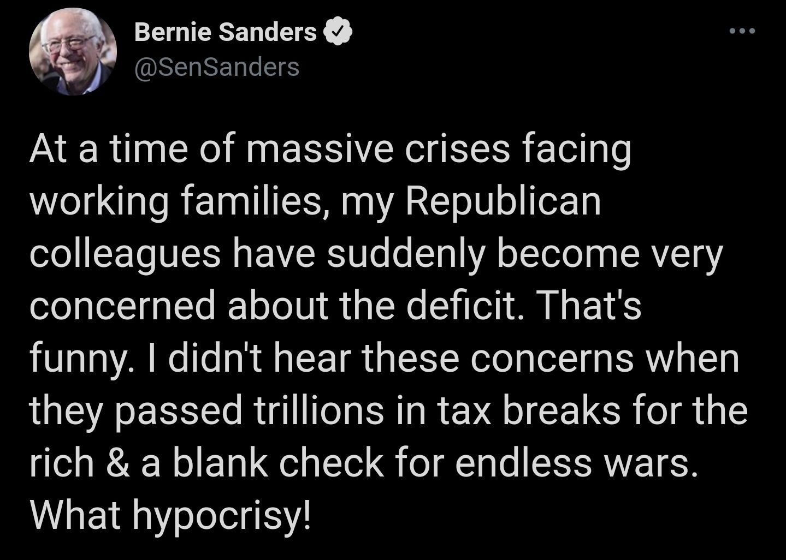786x560 pixels.
Task: Click the phrase 'What hypocrisy!' in the tweet
Action: click(x=170, y=512)
